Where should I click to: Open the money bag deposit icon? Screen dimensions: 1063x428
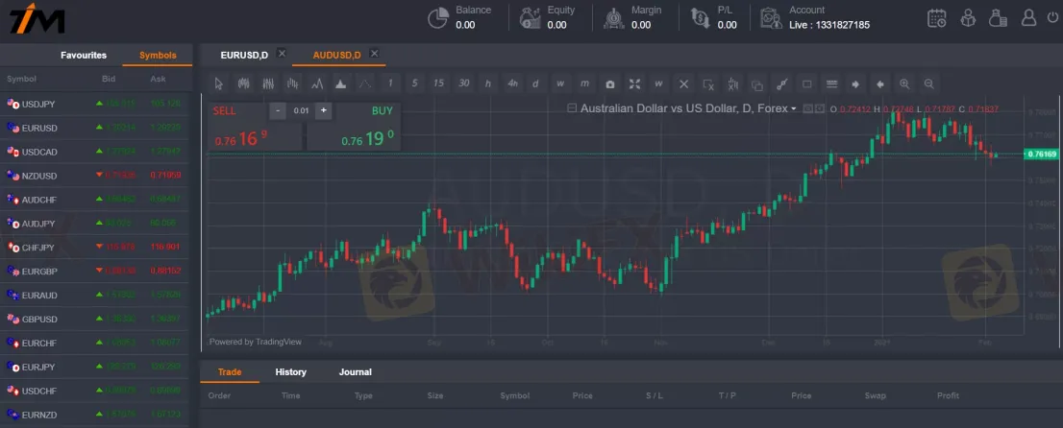[998, 17]
